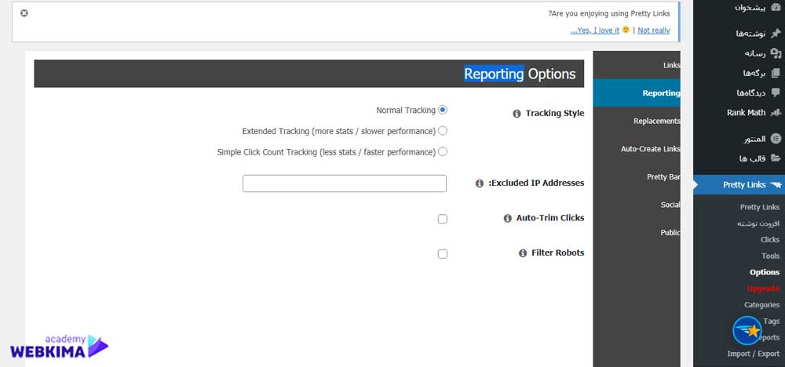This screenshot has width=785, height=367.
Task: Click the Auto-Trim Clicks info icon
Action: pos(508,219)
